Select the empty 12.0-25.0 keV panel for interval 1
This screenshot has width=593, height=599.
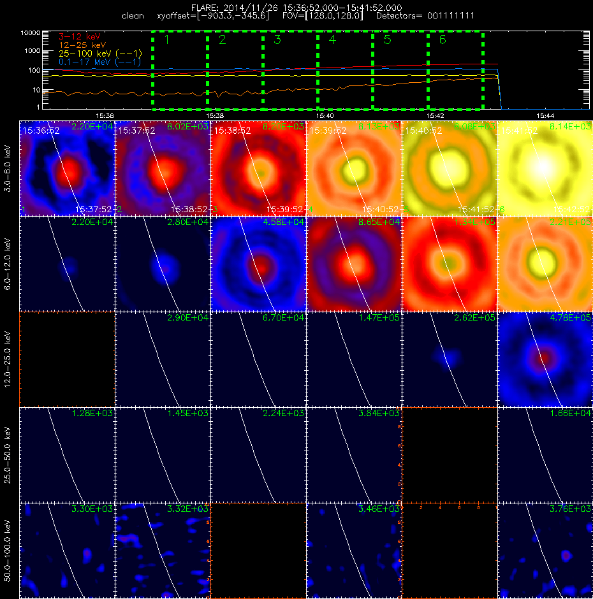(67, 359)
